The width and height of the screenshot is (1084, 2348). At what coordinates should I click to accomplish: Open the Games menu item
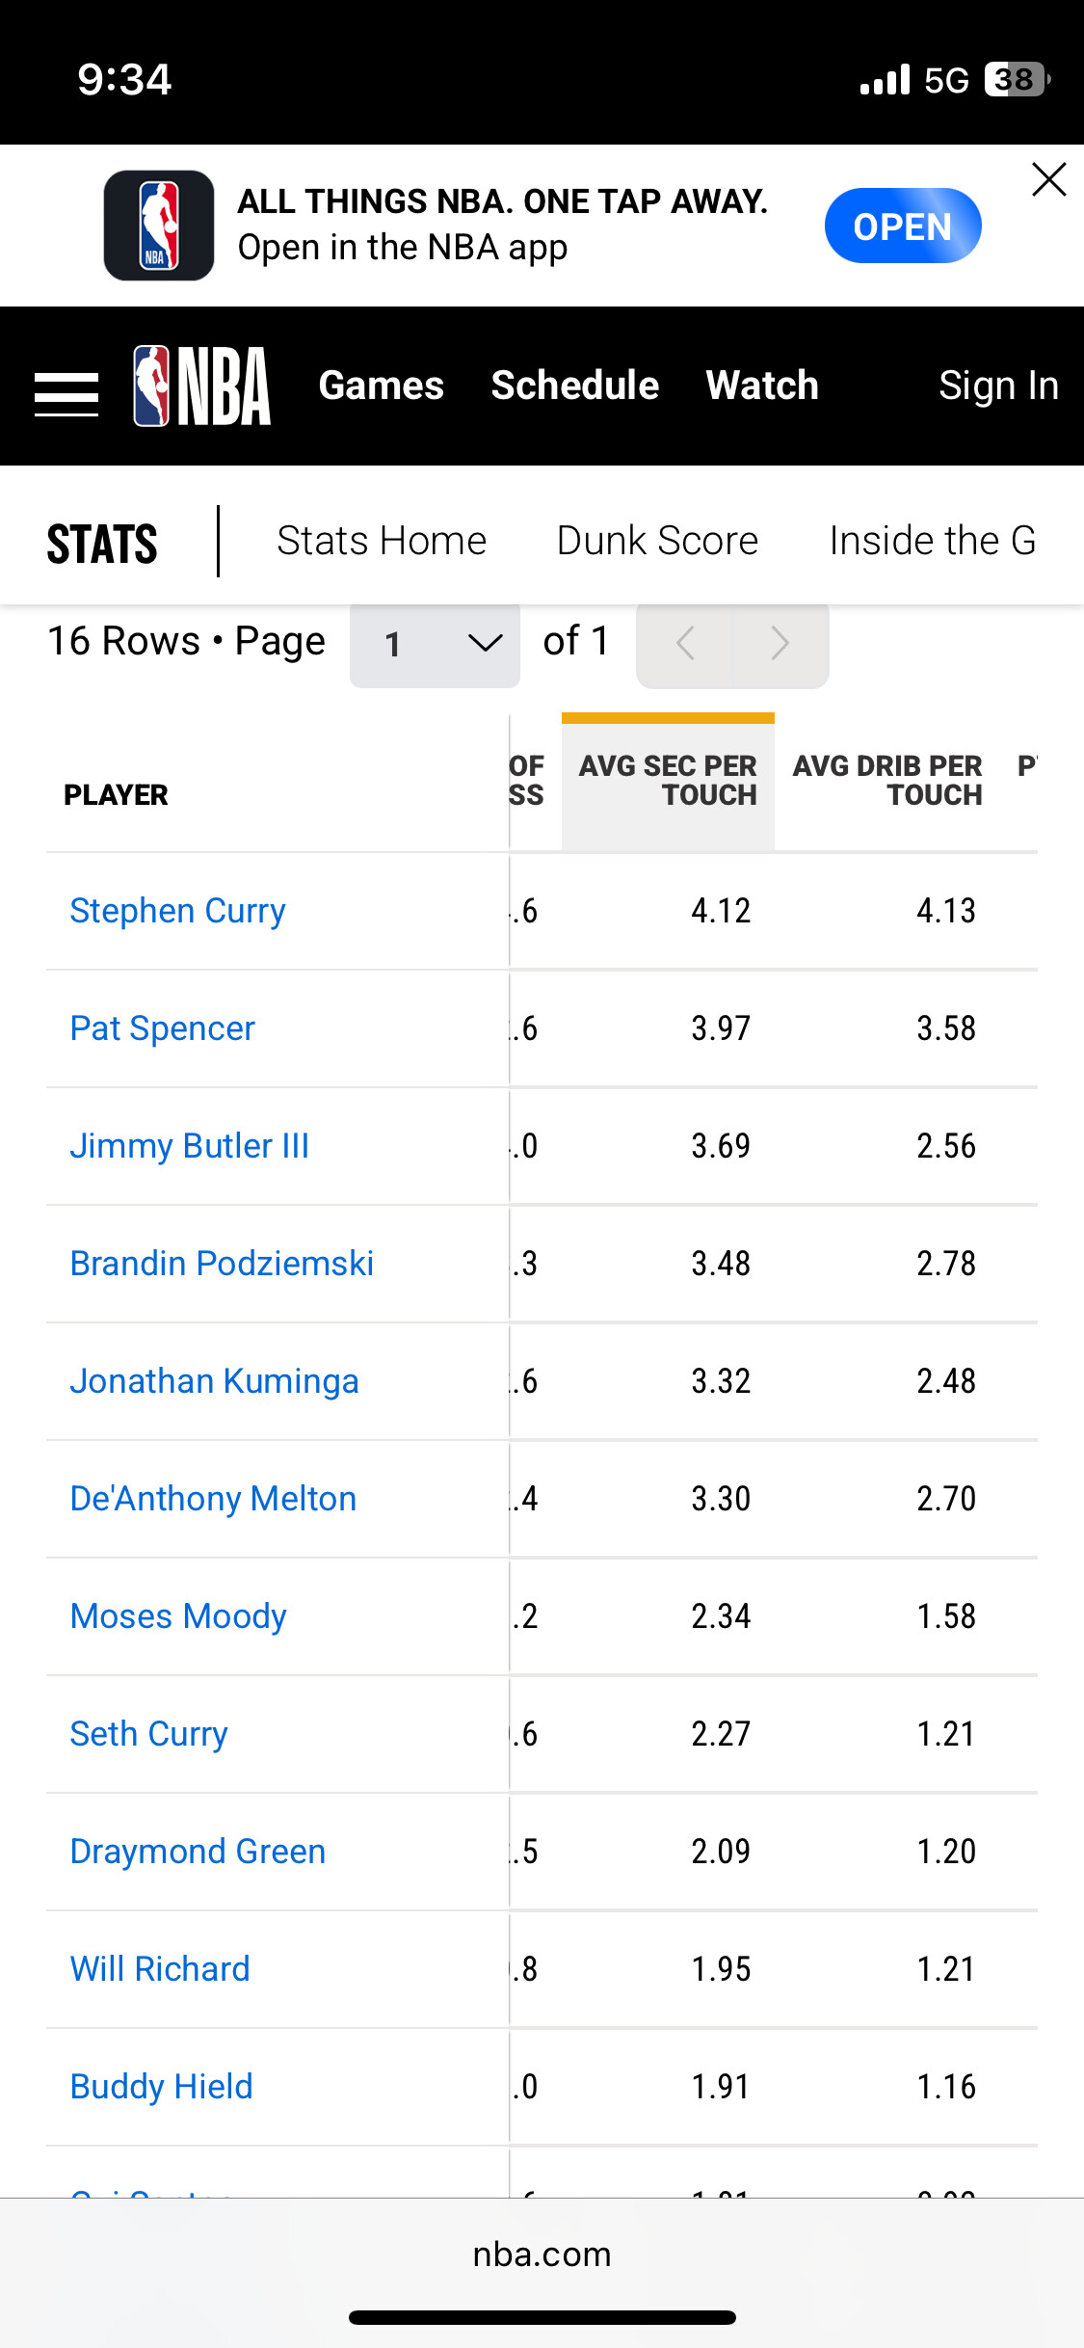382,386
